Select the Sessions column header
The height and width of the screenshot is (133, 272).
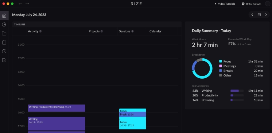125,32
